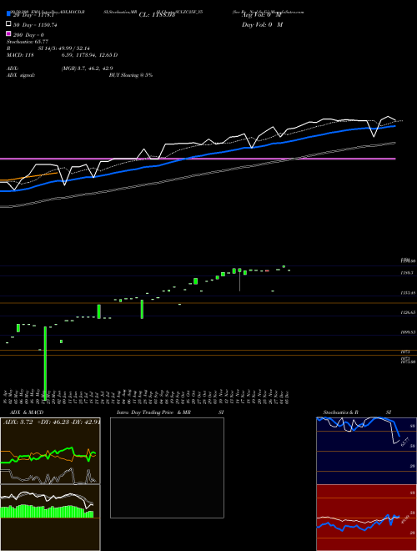Click the 'Avg Vol: 0 M' text
Viewport: 417px width, 551px height.
(x=263, y=15)
